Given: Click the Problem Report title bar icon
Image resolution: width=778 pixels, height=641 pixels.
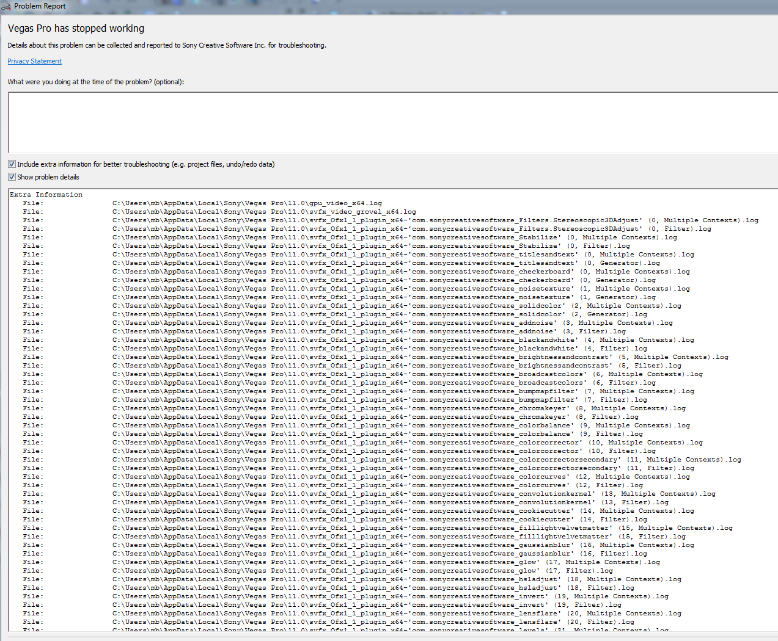Looking at the screenshot, I should point(6,6).
